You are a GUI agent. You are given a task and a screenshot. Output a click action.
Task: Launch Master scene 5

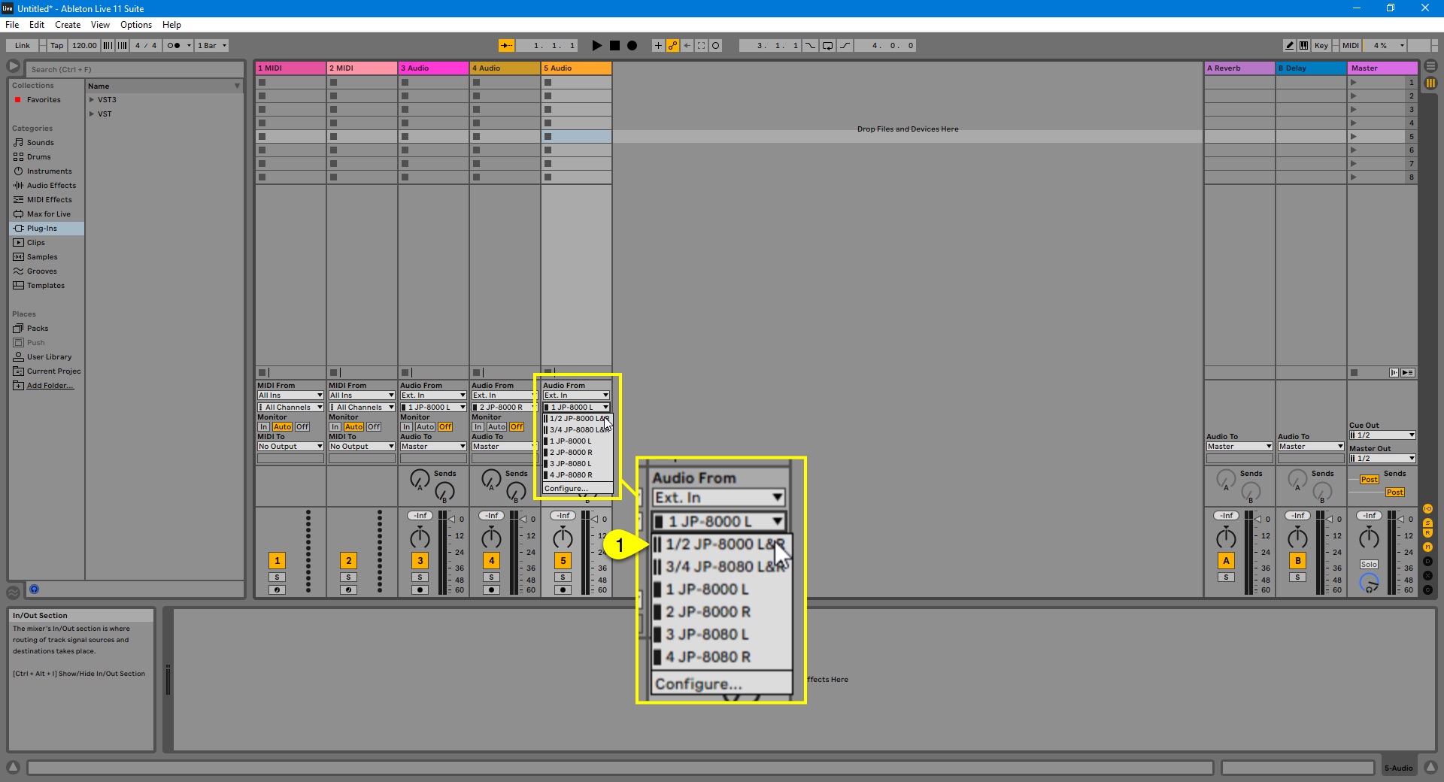(1354, 137)
